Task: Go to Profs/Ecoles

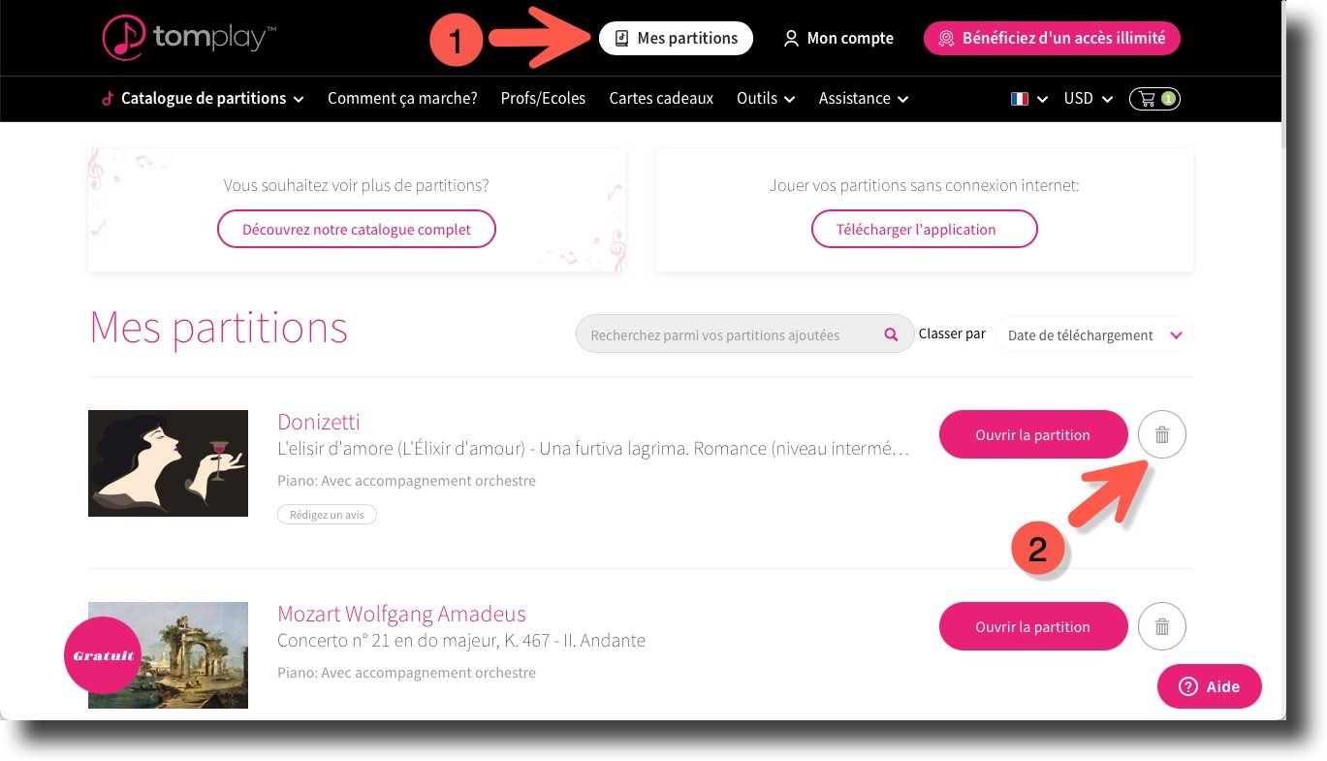Action: 543,98
